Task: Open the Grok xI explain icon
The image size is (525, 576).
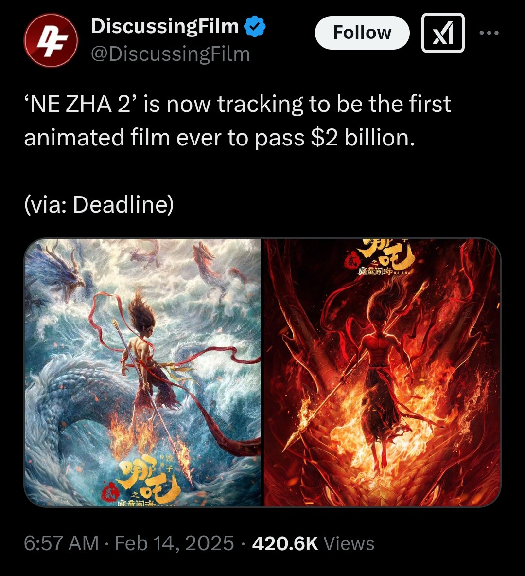Action: click(443, 33)
